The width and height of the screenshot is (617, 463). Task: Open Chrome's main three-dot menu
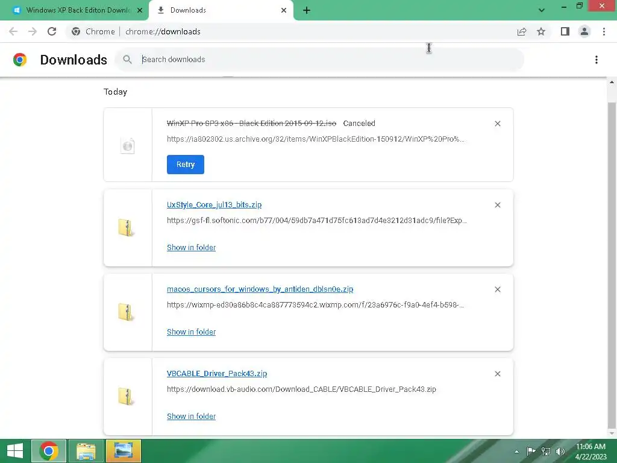click(604, 31)
